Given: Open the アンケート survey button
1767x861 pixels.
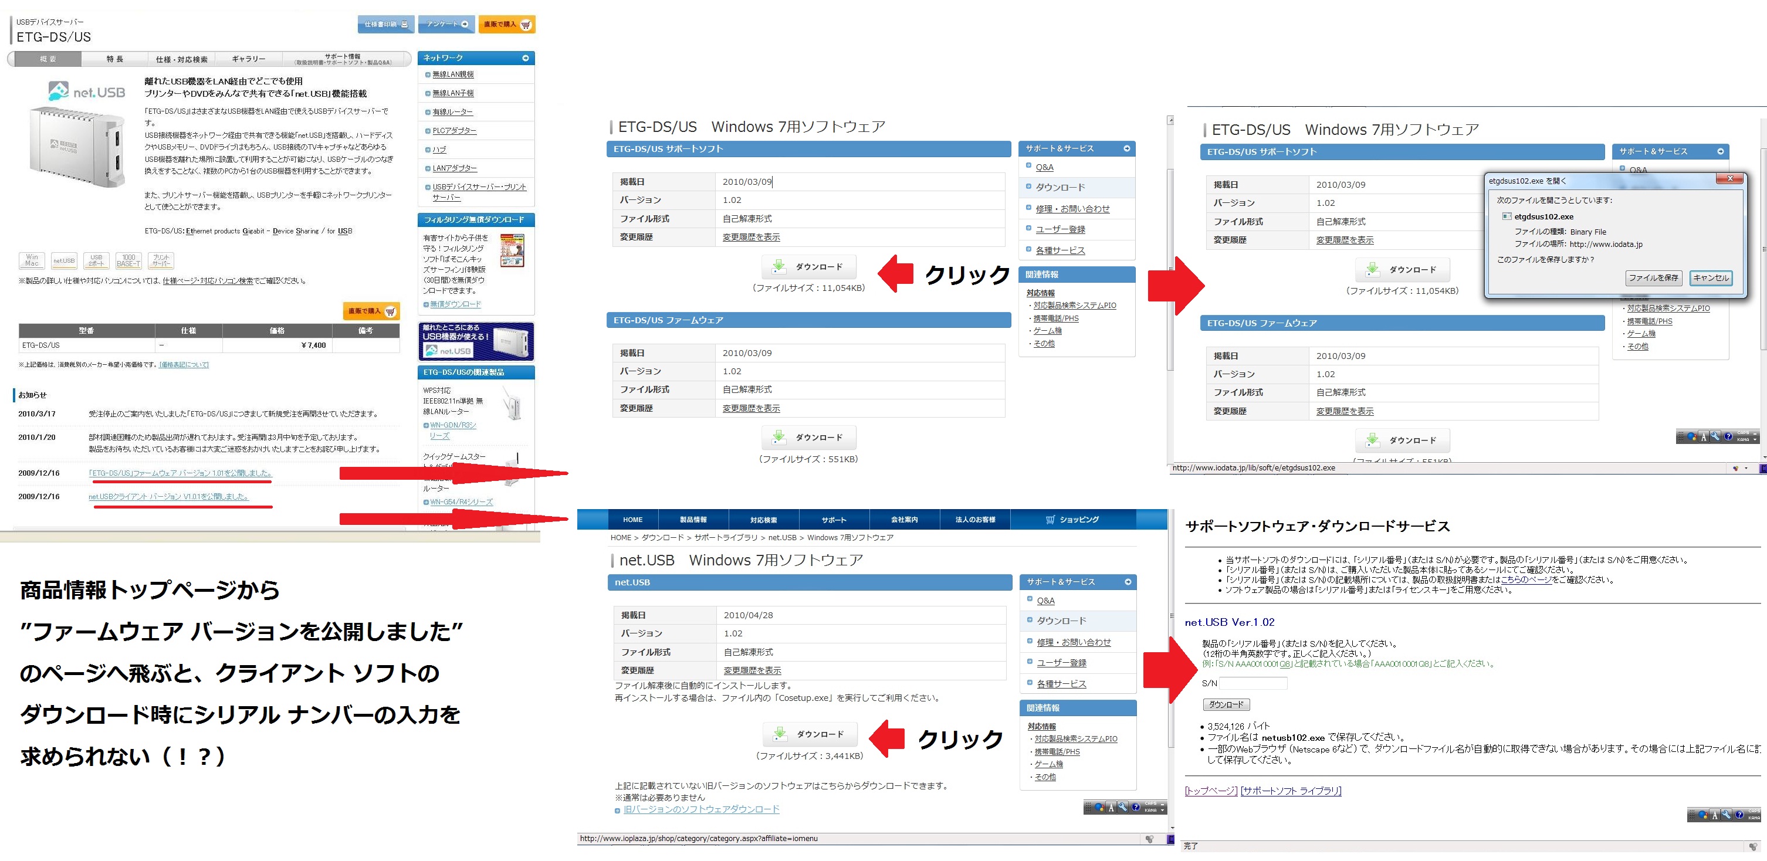Looking at the screenshot, I should pos(446,24).
